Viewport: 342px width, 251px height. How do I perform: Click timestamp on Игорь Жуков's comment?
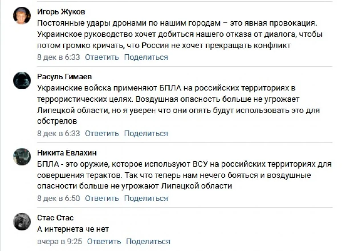[58, 57]
